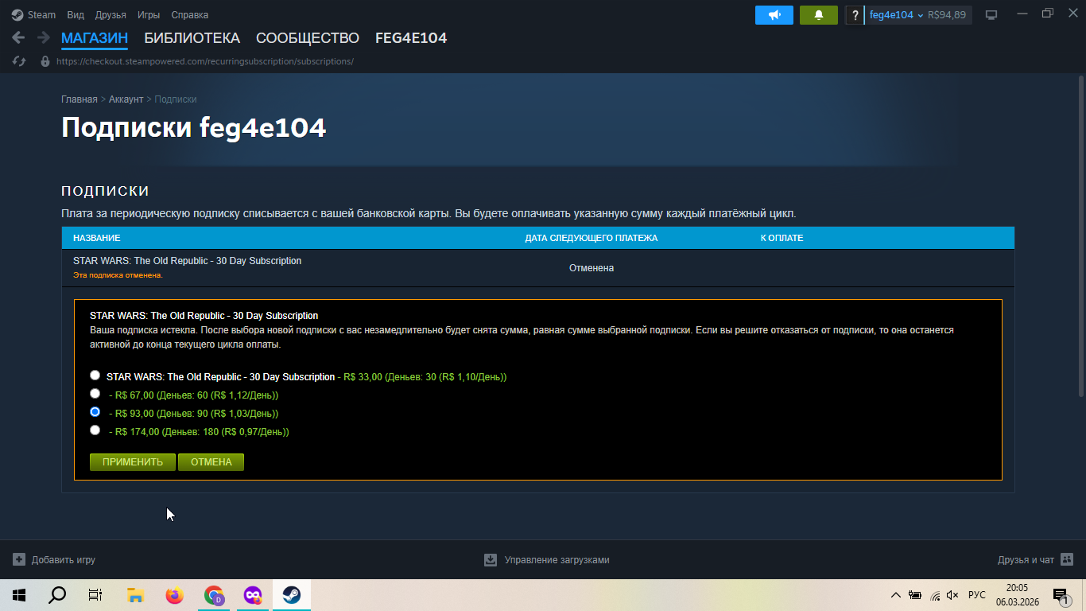Reload the page with refresh icon
The width and height of the screenshot is (1086, 611).
coord(19,61)
